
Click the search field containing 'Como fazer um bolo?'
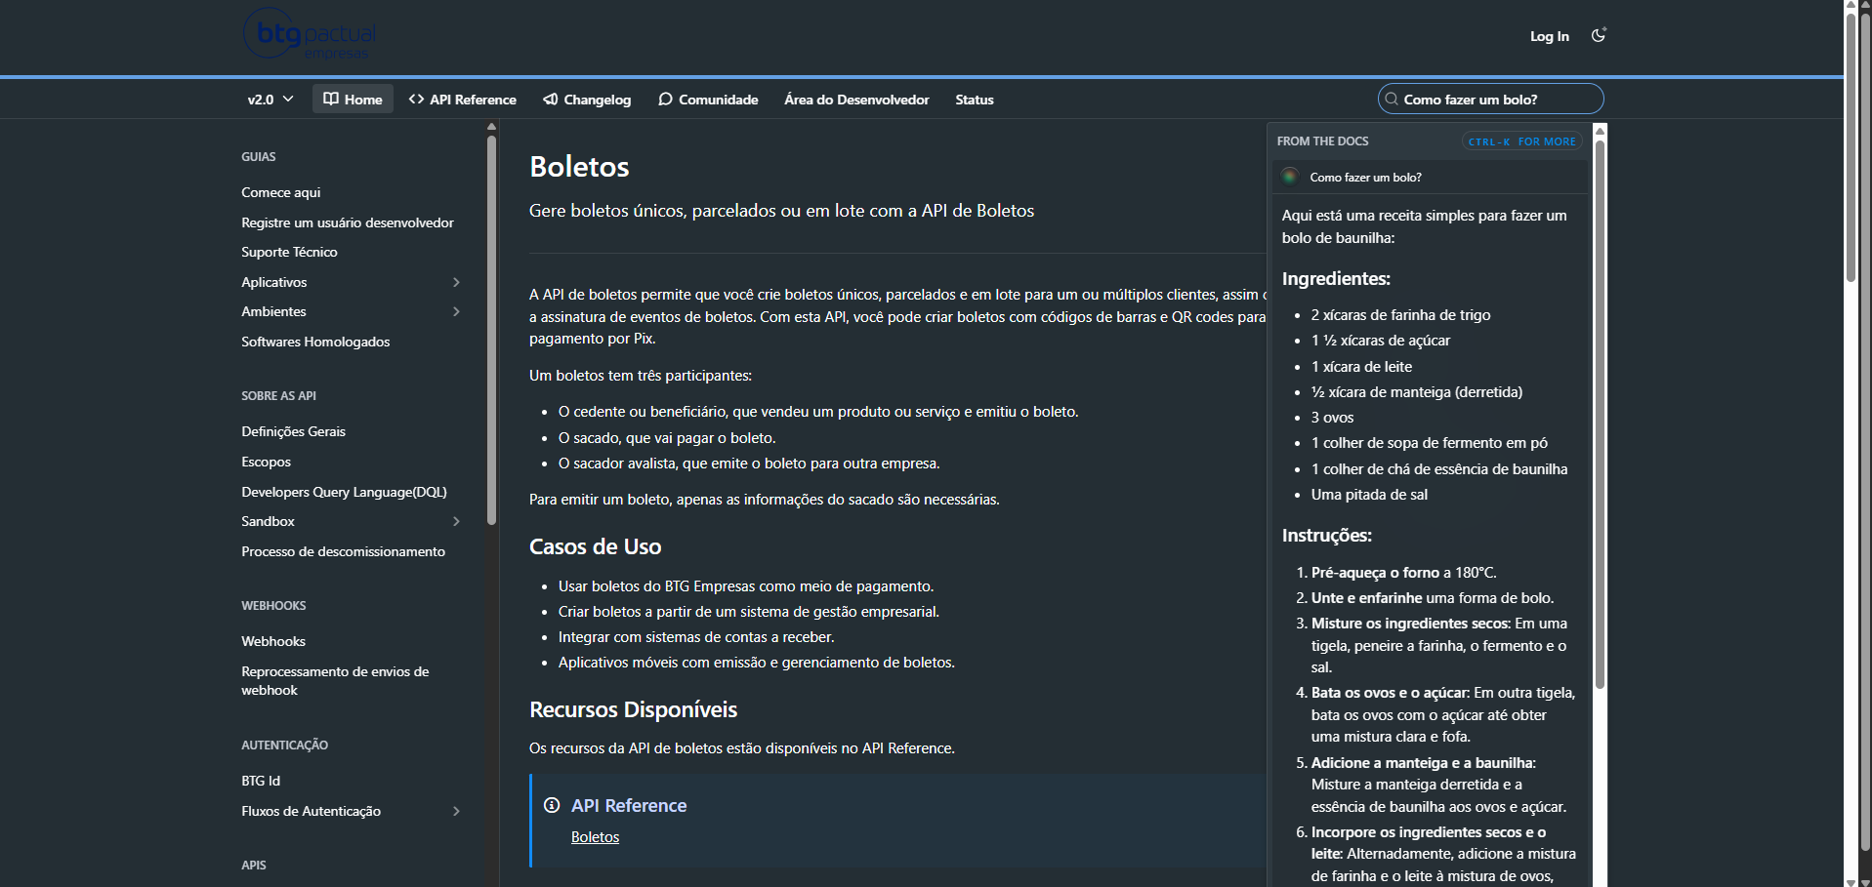click(x=1491, y=100)
